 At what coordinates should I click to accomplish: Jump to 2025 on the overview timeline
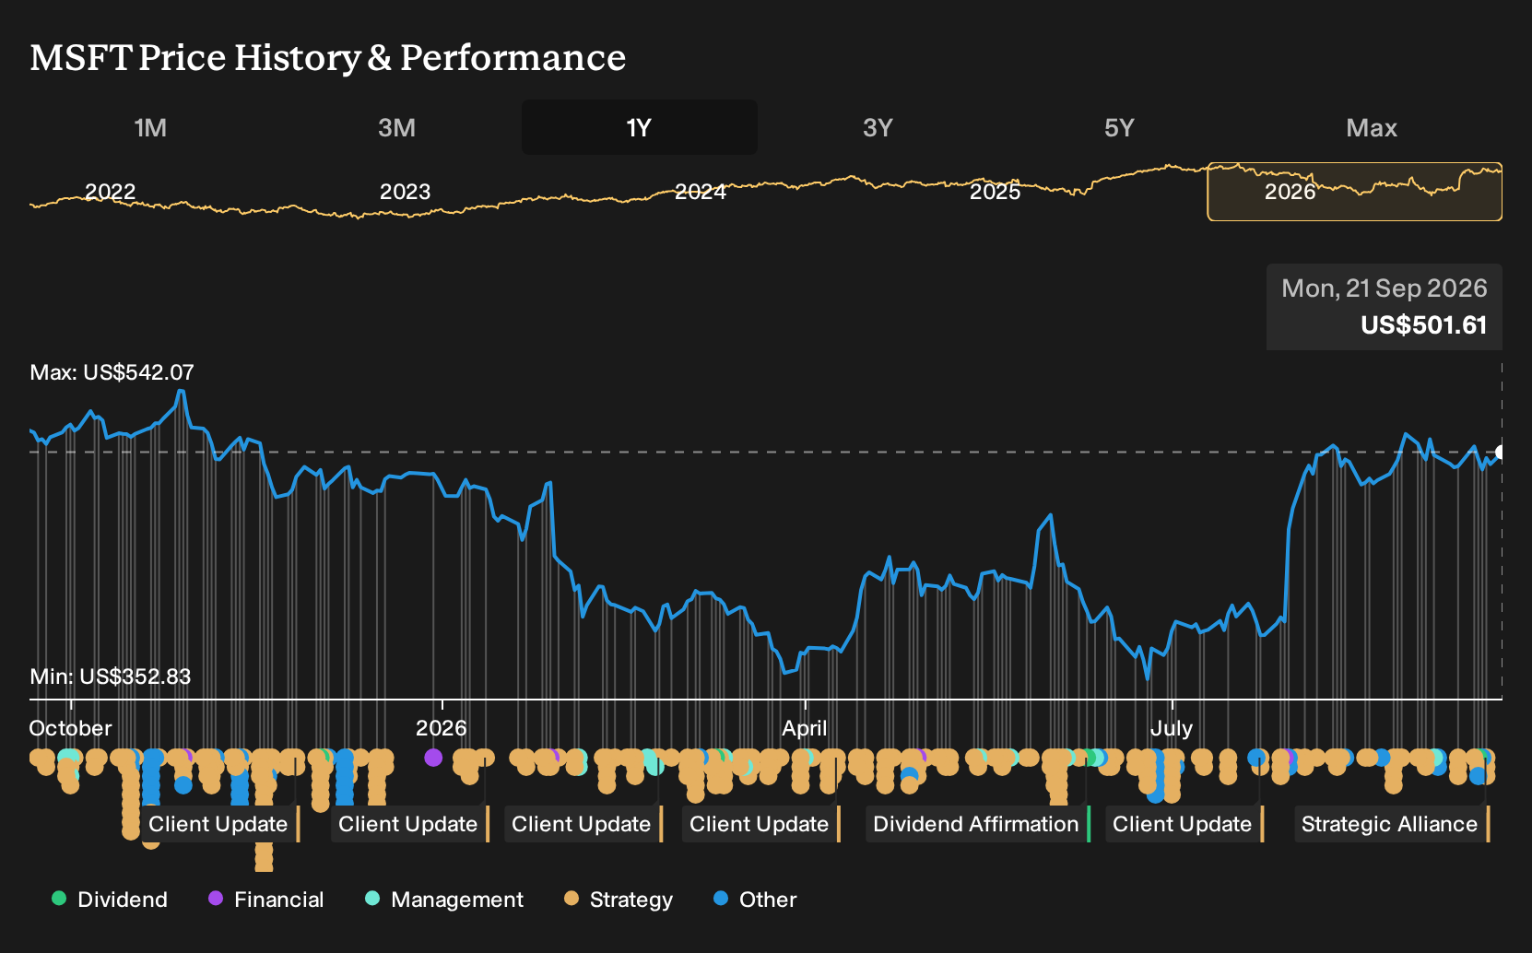(996, 192)
